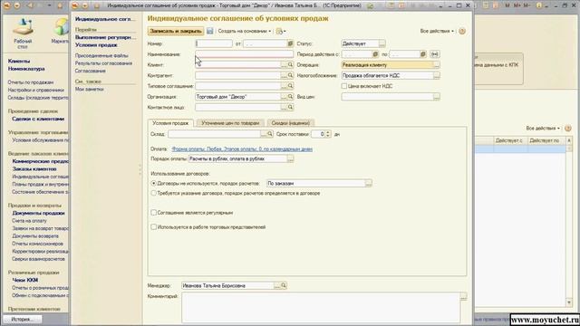580x326 pixels.
Task: Open Результаты согласования in navigation panel
Action: click(103, 63)
